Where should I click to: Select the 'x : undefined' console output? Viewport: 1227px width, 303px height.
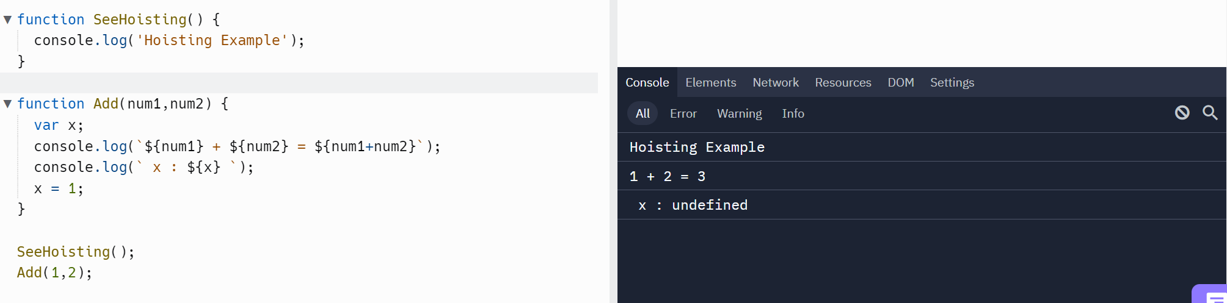[922, 205]
